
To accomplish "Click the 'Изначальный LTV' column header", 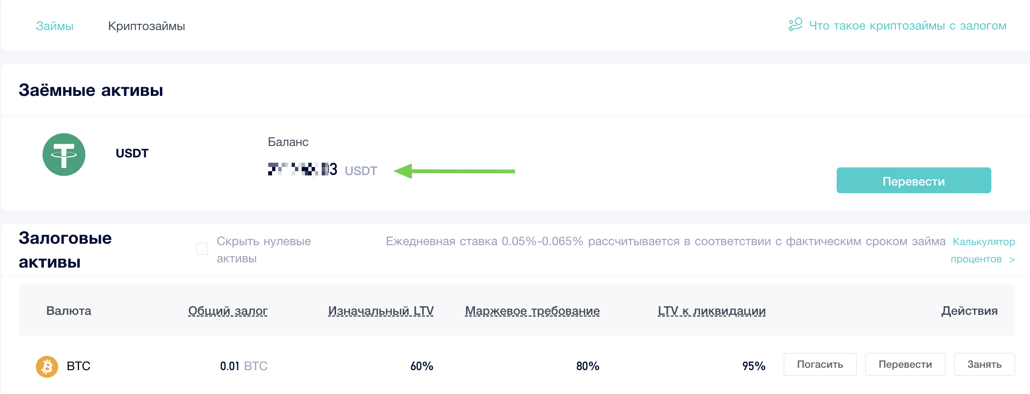I will (380, 311).
